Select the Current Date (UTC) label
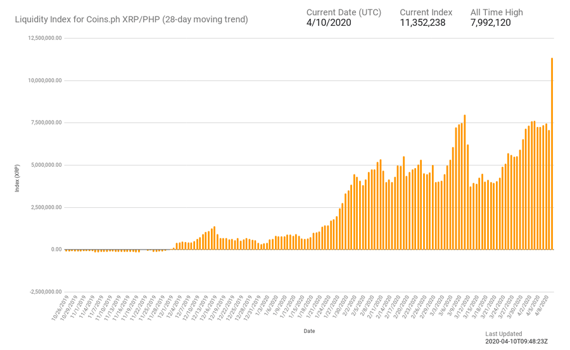This screenshot has width=570, height=350. pyautogui.click(x=343, y=13)
